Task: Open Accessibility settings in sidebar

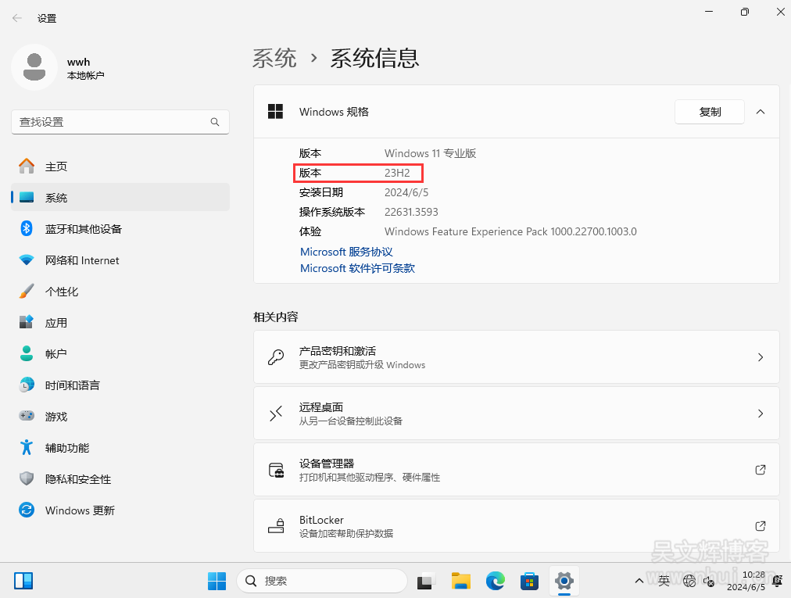Action: 67,448
